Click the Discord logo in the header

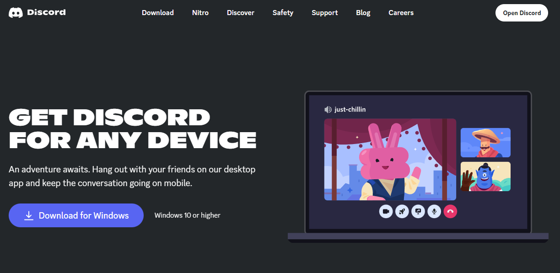point(37,12)
